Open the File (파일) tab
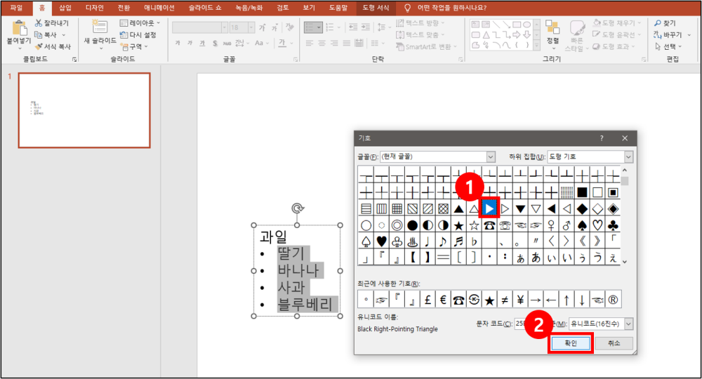Viewport: 702px width, 379px height. click(16, 8)
